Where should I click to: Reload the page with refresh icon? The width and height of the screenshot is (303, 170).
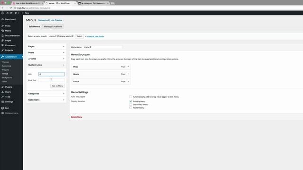(10, 8)
